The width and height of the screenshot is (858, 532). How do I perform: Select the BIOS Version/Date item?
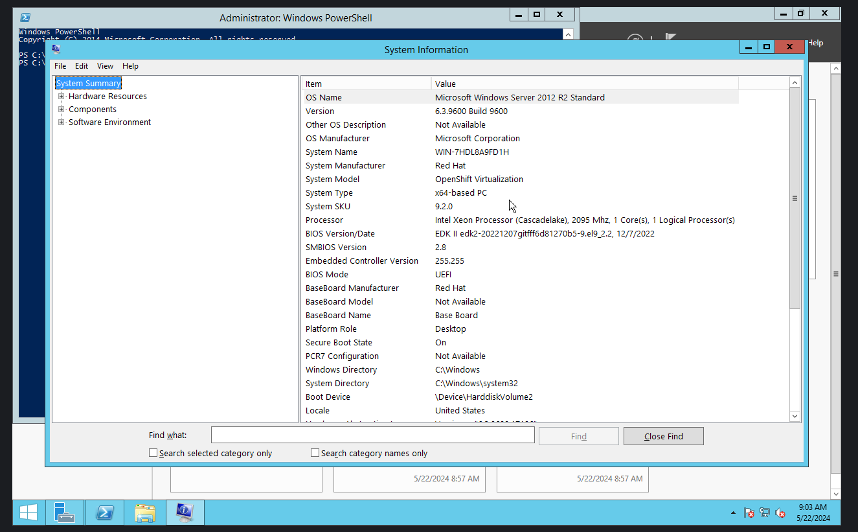tap(340, 233)
